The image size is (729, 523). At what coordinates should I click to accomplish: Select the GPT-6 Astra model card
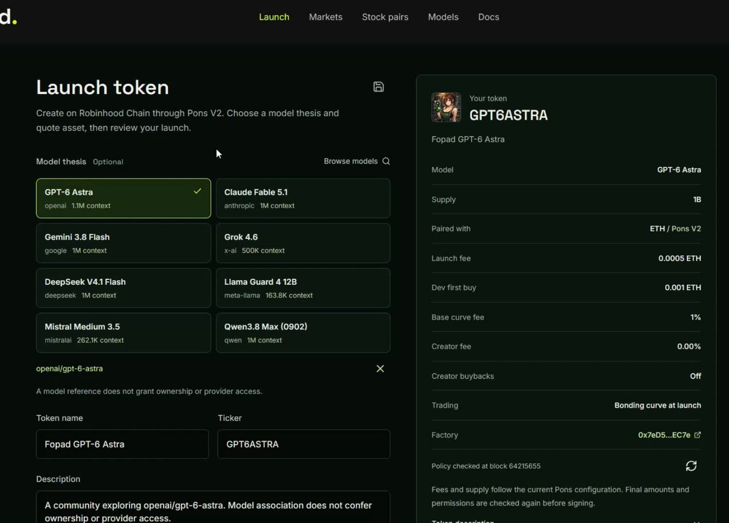click(x=123, y=198)
